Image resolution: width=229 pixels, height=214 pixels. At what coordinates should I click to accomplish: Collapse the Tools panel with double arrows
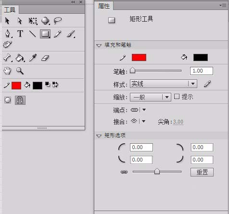point(73,2)
